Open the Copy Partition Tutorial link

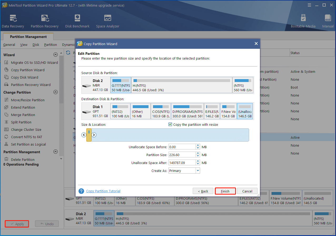tap(103, 191)
